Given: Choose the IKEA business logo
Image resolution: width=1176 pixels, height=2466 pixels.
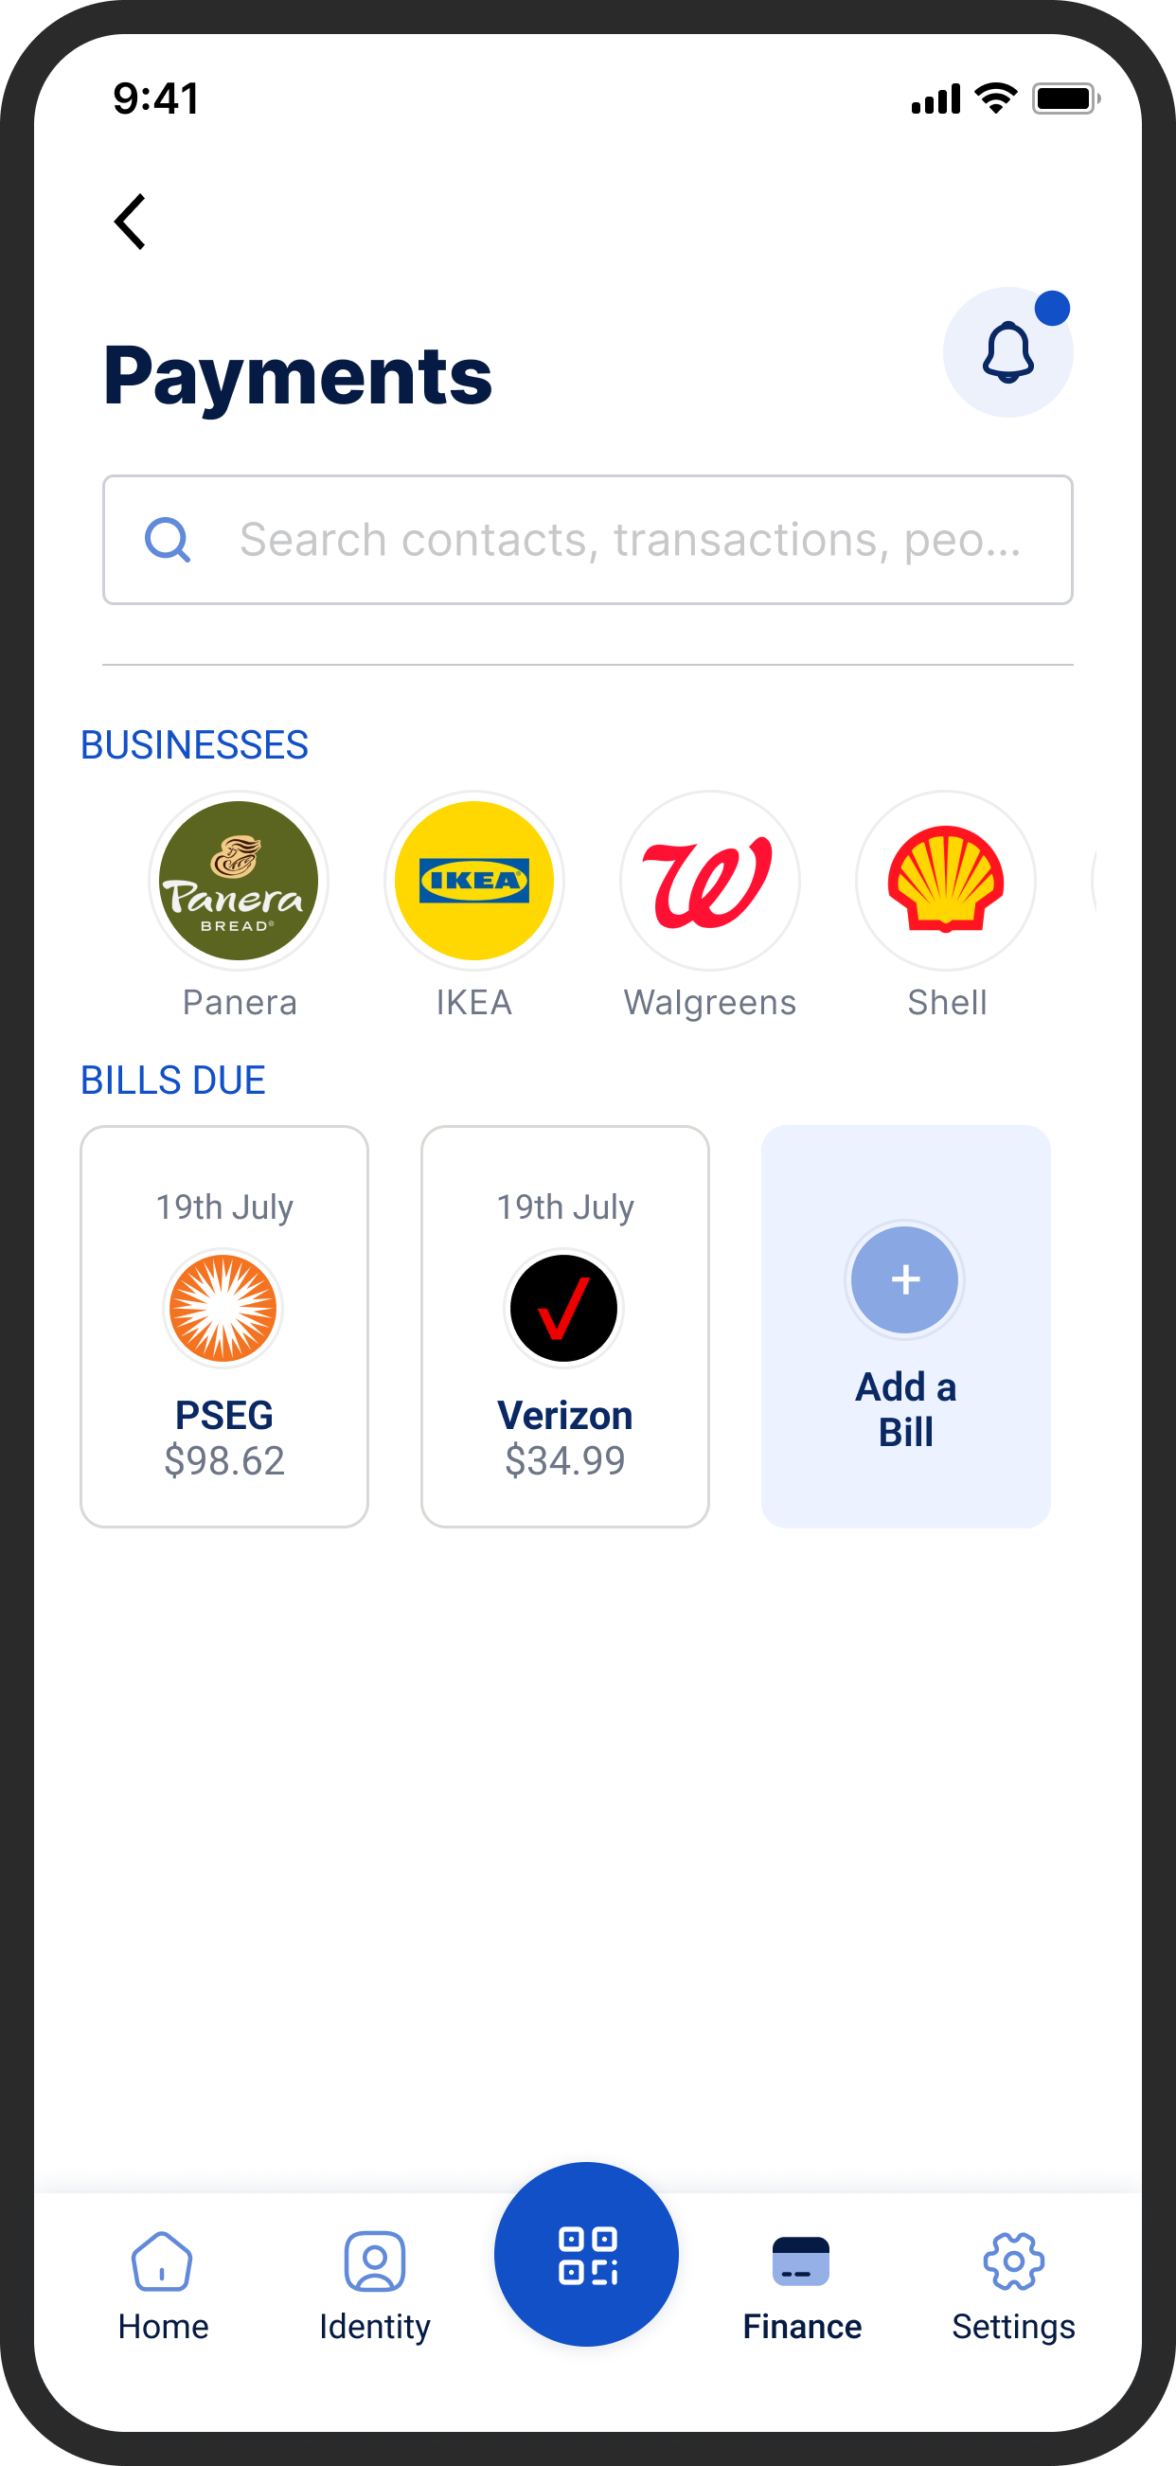Looking at the screenshot, I should 473,880.
